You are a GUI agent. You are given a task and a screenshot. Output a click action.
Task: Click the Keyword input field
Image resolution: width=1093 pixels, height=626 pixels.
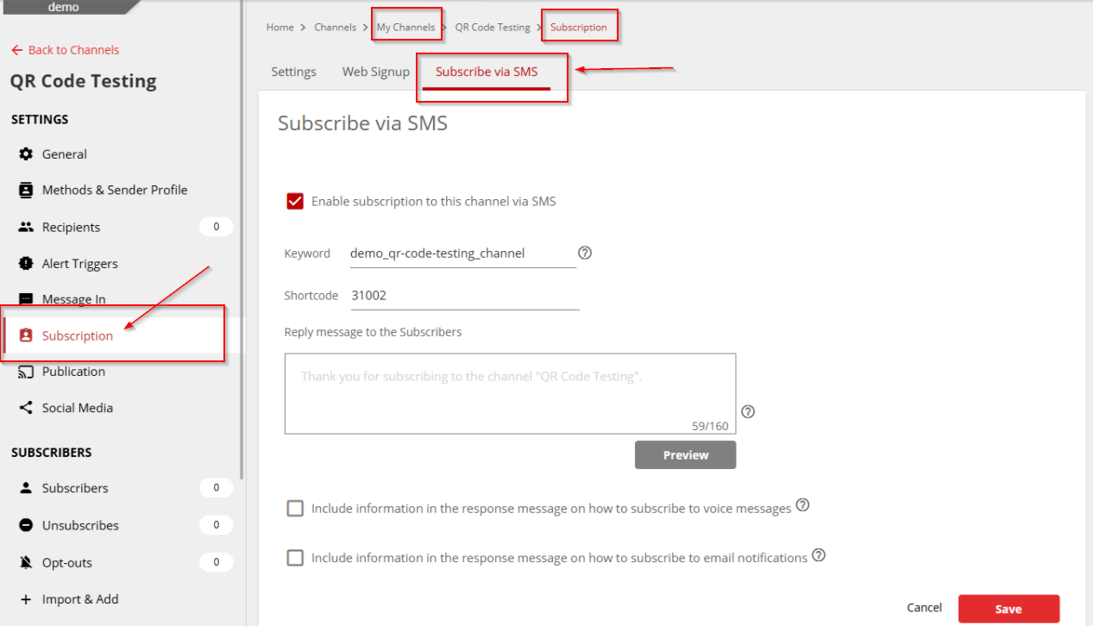462,254
